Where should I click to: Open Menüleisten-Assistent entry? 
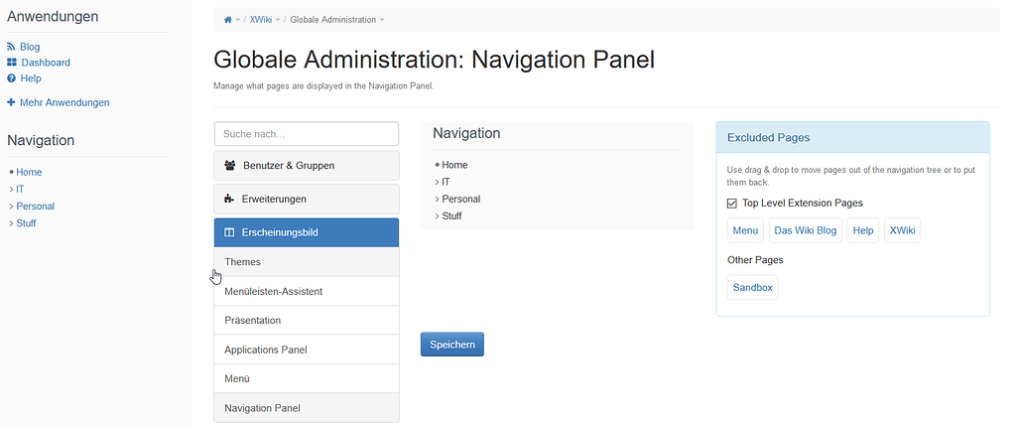pos(307,291)
